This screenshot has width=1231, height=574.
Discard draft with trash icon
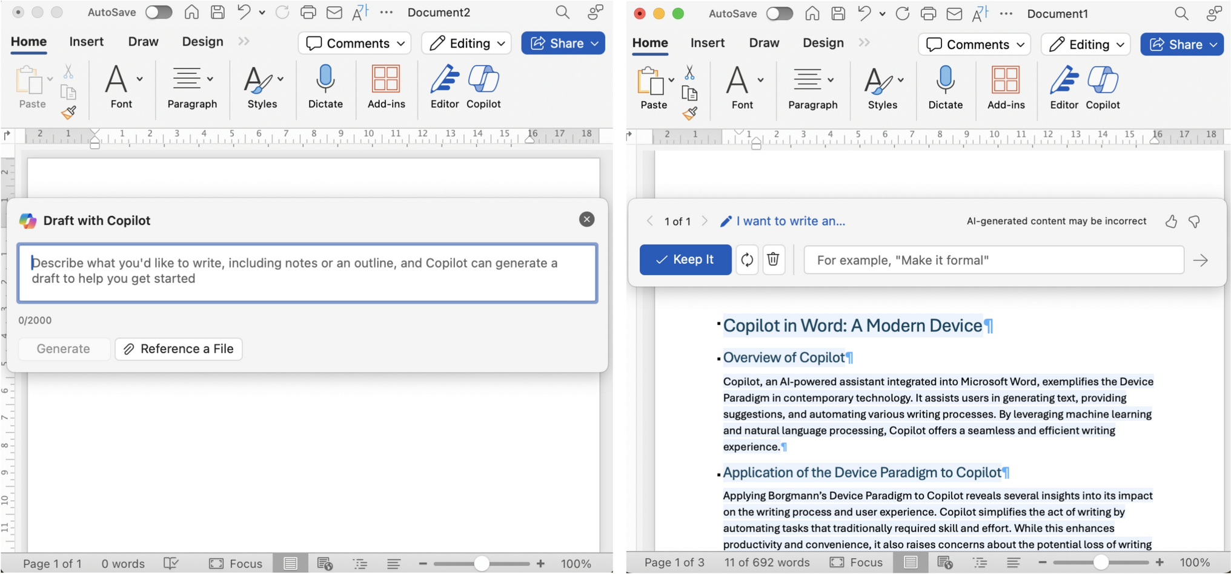[x=774, y=259]
